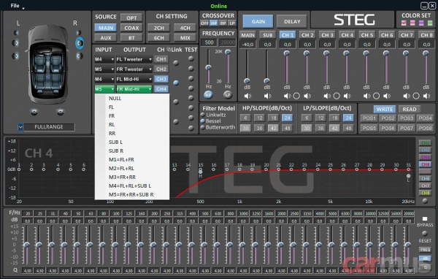The height and width of the screenshot is (279, 438).
Task: Mute the MAIN channel speaker icon
Action: coord(247,96)
